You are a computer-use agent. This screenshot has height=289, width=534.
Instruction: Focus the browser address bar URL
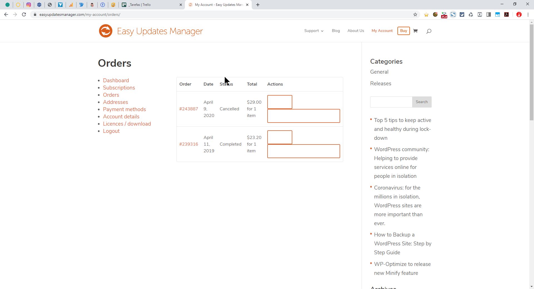[80, 14]
